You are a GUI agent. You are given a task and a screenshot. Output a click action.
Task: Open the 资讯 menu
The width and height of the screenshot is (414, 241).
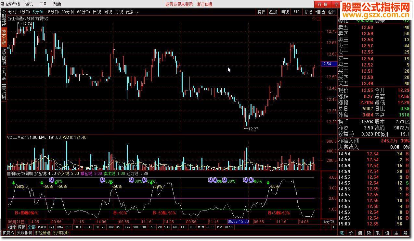[29, 4]
